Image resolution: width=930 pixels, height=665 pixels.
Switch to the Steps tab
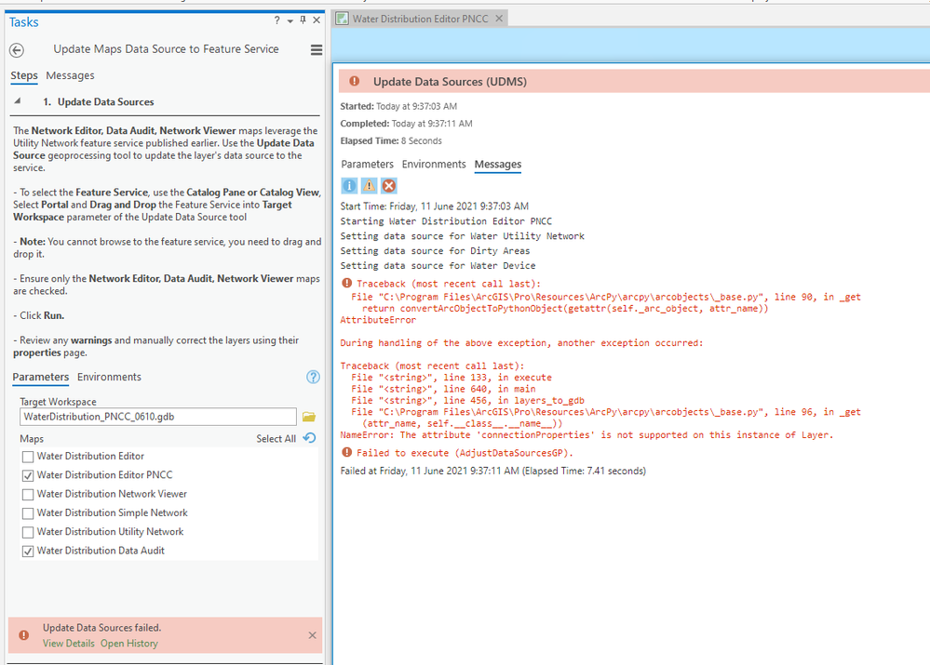coord(23,75)
